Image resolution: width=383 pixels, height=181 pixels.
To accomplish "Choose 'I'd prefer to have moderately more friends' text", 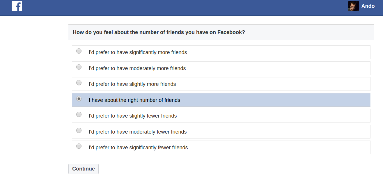I will 137,68.
